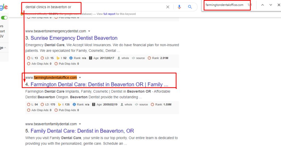Click into the Google search input field
This screenshot has height=146, width=281.
pos(93,7)
